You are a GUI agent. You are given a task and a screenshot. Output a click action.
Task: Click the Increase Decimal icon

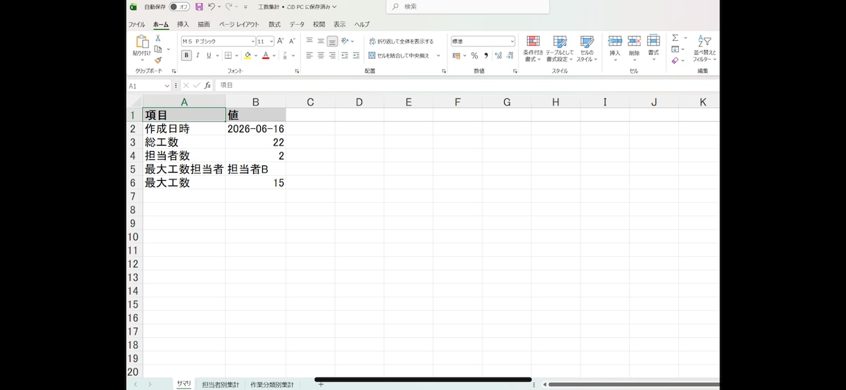click(499, 55)
